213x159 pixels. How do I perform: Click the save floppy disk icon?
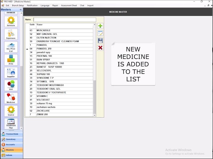(100, 40)
